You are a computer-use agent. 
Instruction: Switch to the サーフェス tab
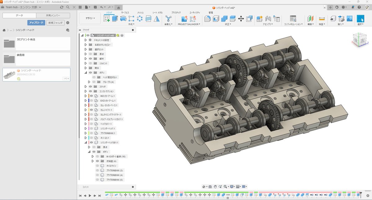click(125, 12)
